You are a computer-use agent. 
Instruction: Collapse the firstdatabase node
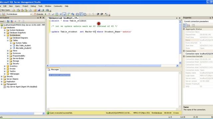point(5,35)
